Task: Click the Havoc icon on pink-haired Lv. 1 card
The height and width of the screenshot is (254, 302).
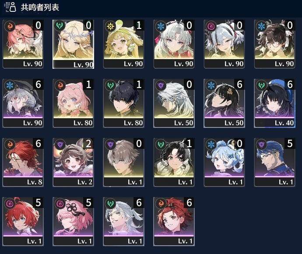Action: [60, 203]
